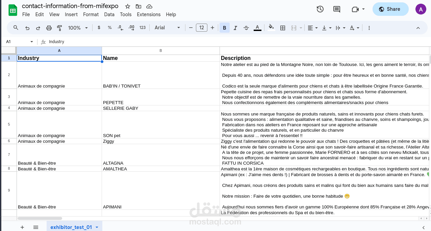Select the cell containing SELLERIE GABY

pyautogui.click(x=161, y=108)
